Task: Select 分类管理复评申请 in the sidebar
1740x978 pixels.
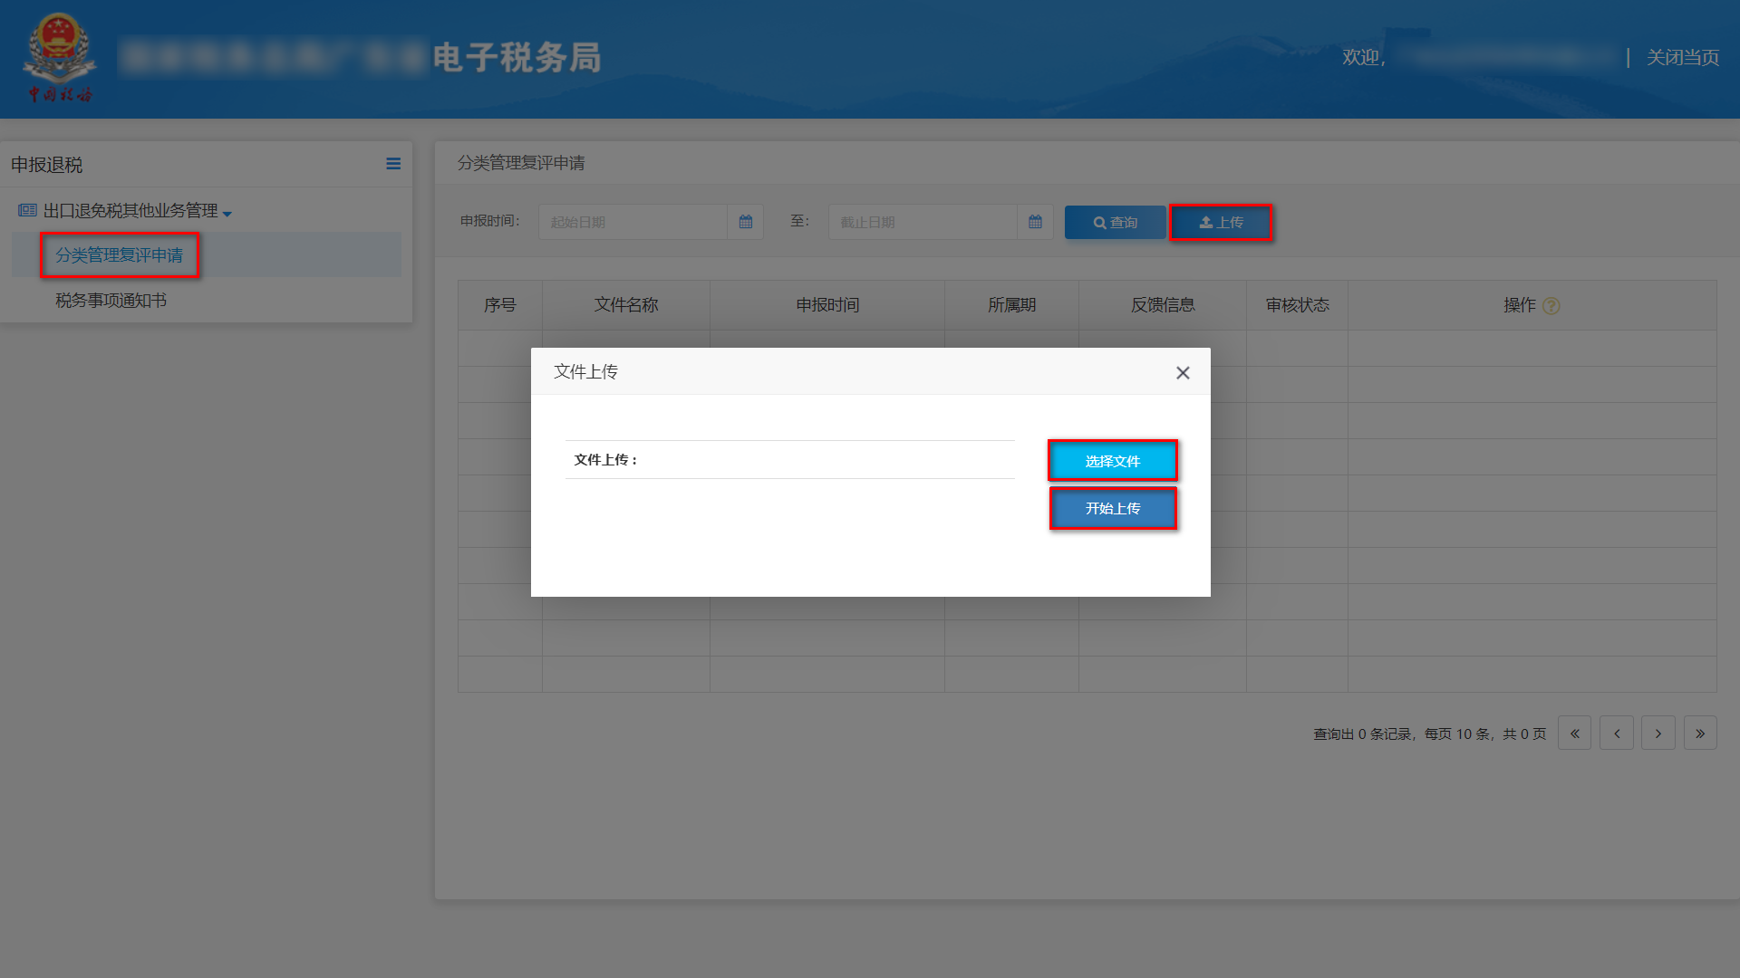Action: [x=121, y=254]
